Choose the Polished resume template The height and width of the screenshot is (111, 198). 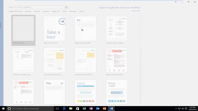click(117, 60)
